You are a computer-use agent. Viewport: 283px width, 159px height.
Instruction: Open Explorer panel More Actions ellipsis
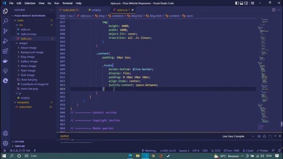[51, 10]
